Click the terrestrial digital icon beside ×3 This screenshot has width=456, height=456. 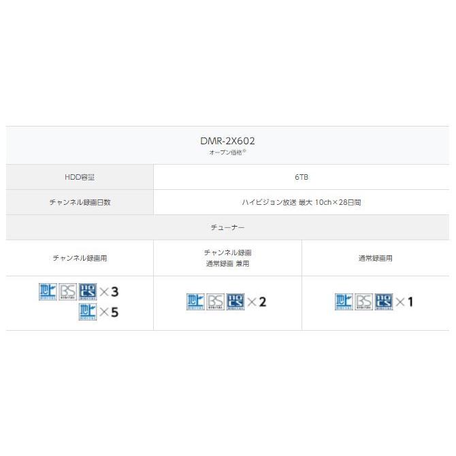(x=48, y=291)
